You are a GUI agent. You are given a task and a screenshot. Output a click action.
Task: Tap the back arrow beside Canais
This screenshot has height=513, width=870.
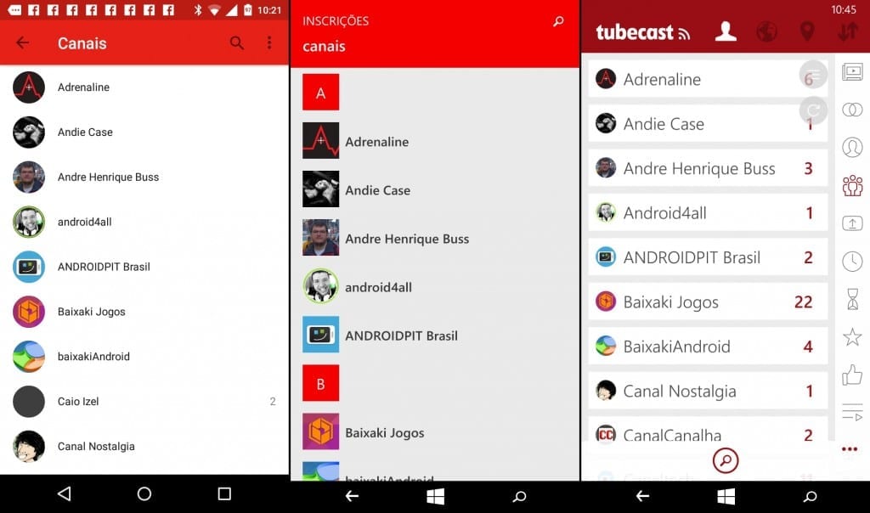coord(23,43)
